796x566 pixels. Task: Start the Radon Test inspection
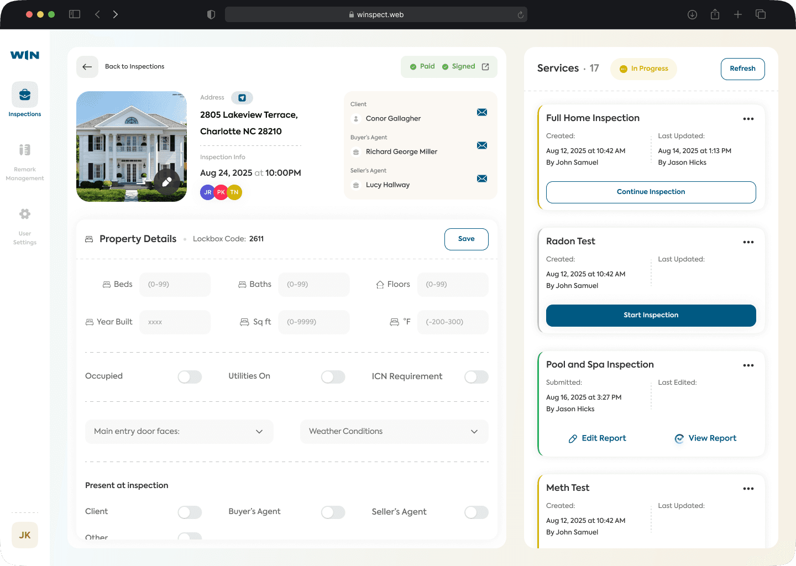[x=651, y=316]
